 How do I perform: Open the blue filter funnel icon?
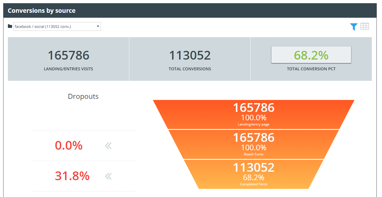(354, 27)
